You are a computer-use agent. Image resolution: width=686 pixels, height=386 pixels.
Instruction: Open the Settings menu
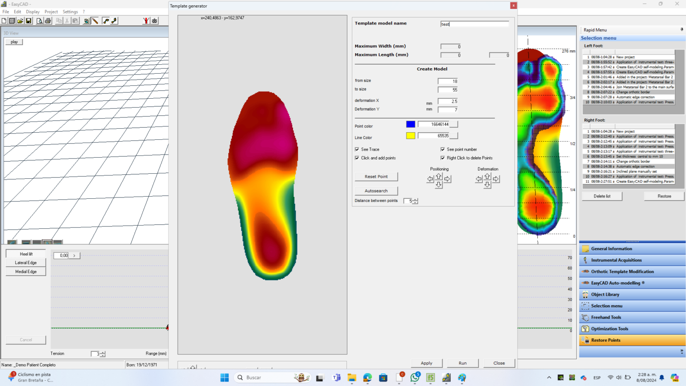pyautogui.click(x=70, y=12)
